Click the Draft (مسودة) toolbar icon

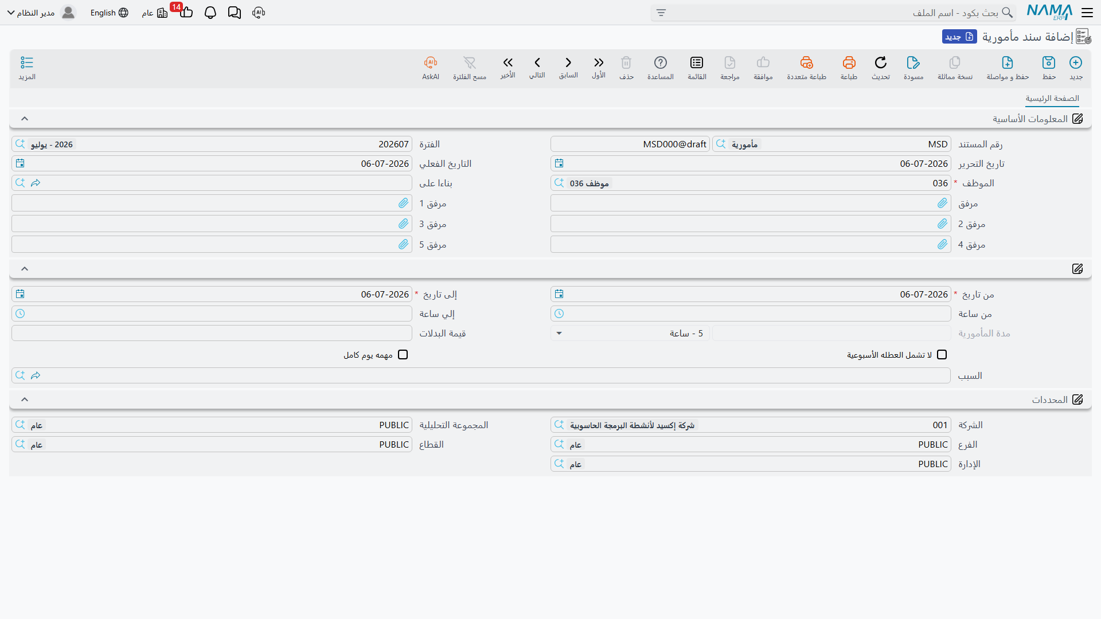913,62
